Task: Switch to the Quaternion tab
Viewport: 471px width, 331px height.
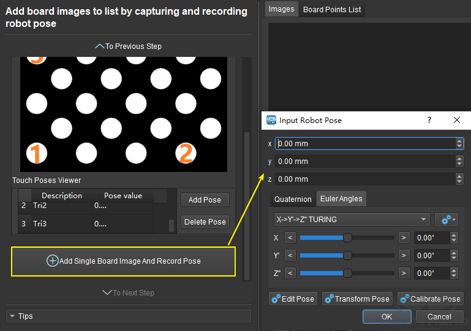Action: pyautogui.click(x=293, y=199)
